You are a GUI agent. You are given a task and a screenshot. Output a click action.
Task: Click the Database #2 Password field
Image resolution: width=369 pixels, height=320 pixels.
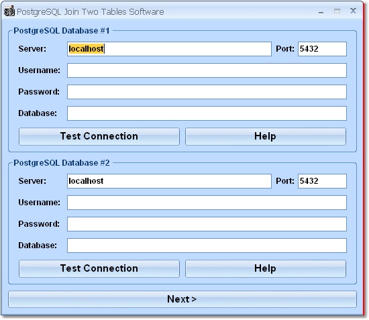pyautogui.click(x=207, y=224)
